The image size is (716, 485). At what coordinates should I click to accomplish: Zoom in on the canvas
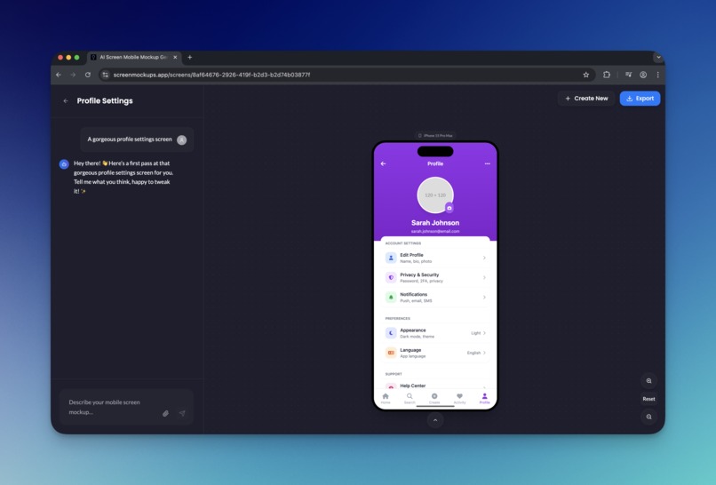coord(648,381)
